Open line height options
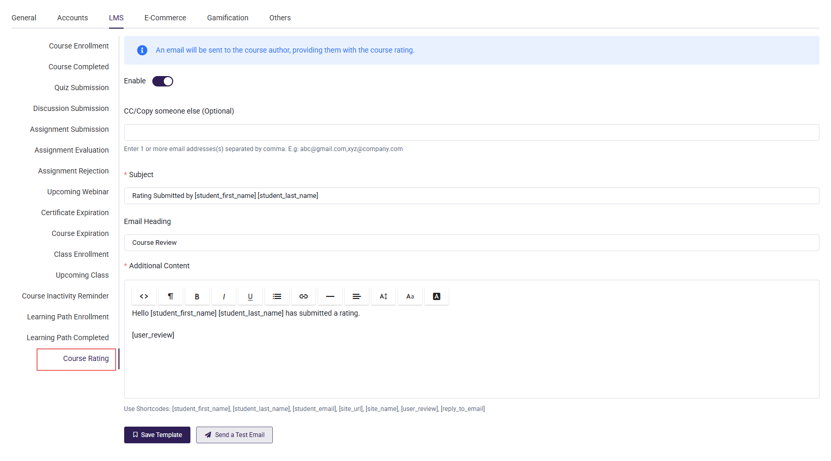The image size is (831, 461). 383,296
